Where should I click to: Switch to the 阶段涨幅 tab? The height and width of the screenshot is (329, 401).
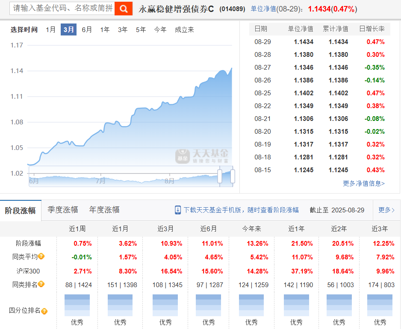tap(21, 211)
